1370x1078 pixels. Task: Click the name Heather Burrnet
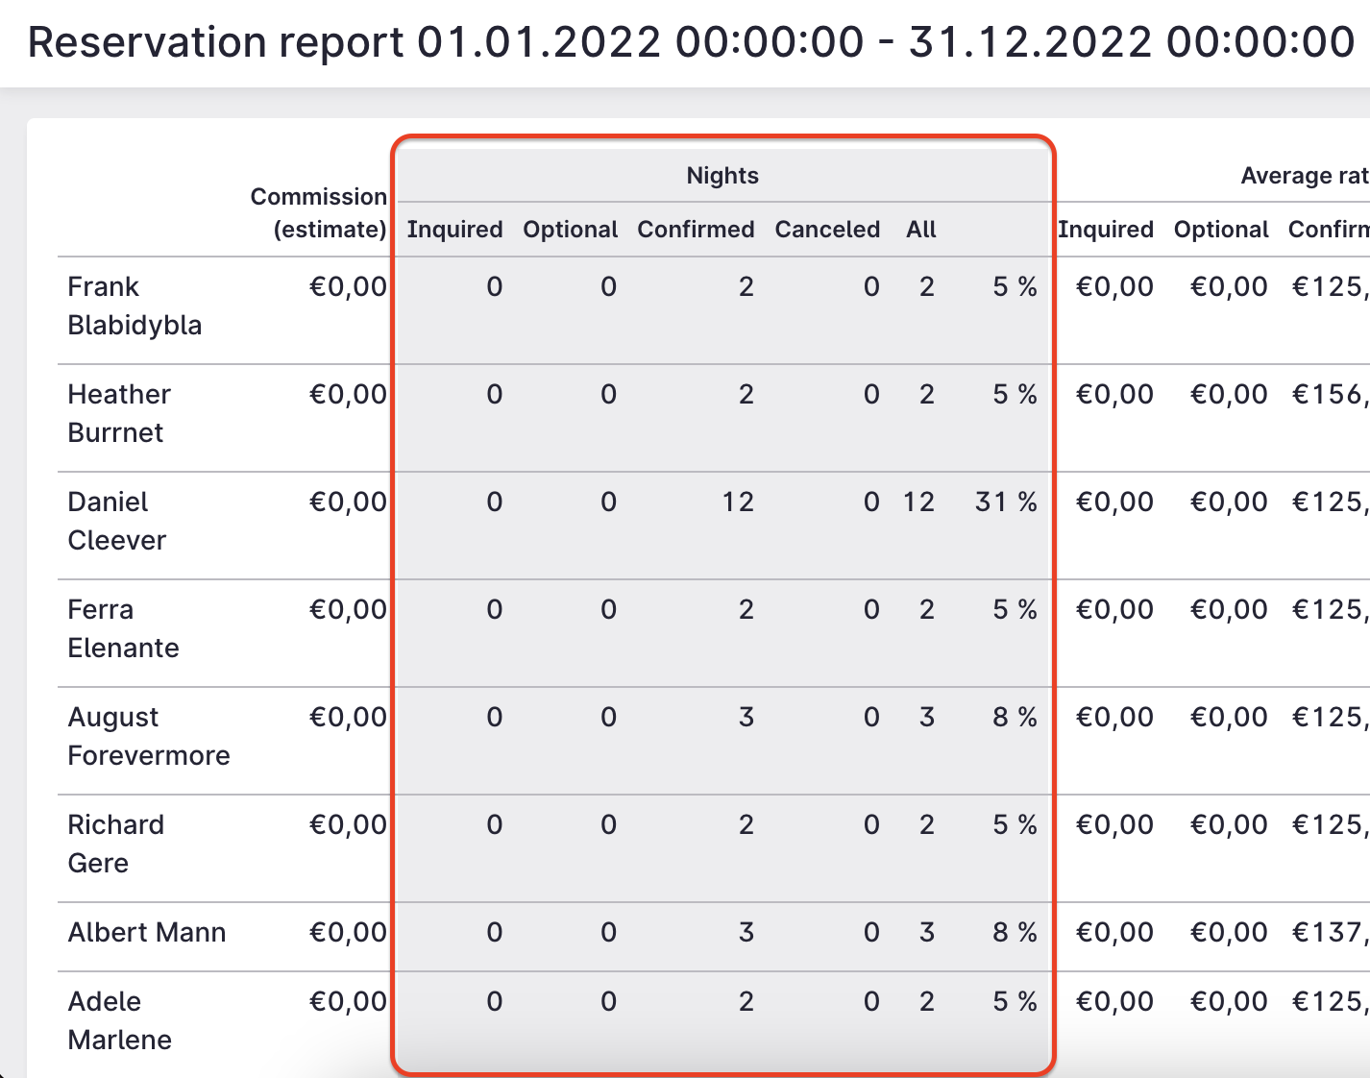pyautogui.click(x=119, y=413)
